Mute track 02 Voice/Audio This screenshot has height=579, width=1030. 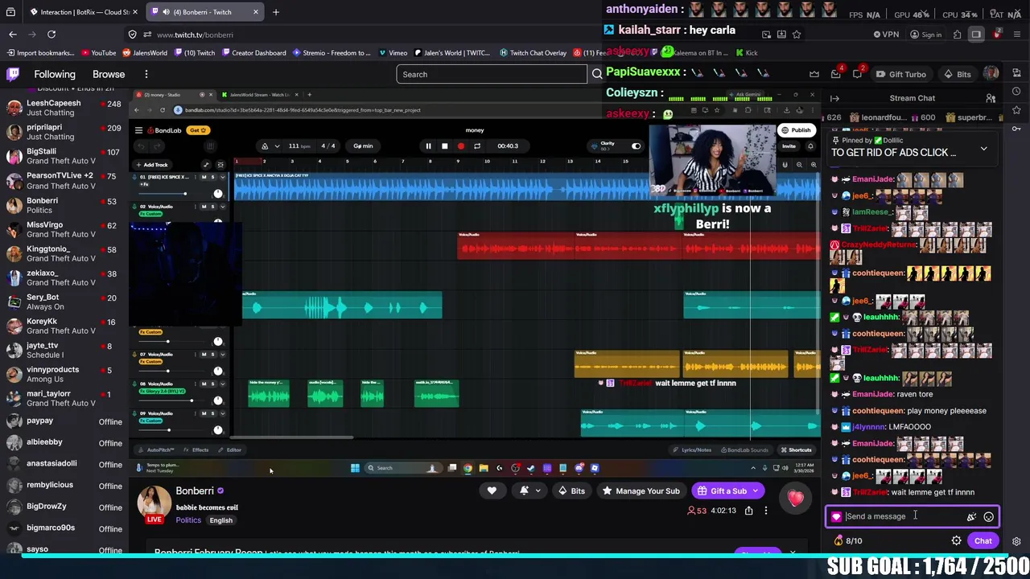pos(204,207)
